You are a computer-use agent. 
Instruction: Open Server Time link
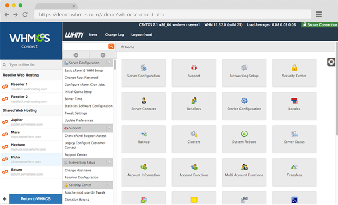pyautogui.click(x=73, y=99)
